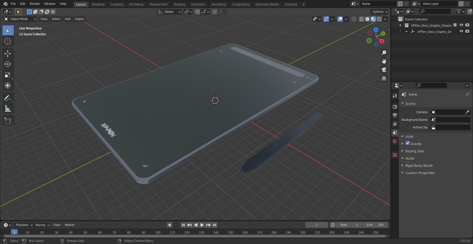Image resolution: width=473 pixels, height=244 pixels.
Task: Click the zoom magnifier viewport icon
Action: [x=384, y=53]
